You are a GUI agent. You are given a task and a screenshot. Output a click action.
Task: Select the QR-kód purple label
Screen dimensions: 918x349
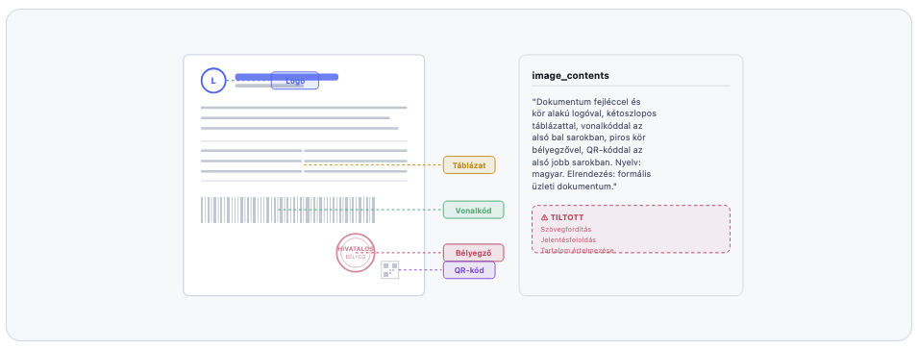[469, 270]
